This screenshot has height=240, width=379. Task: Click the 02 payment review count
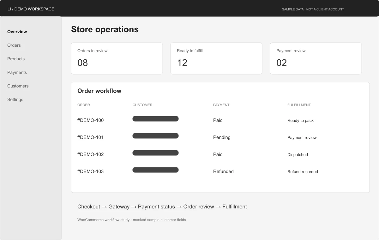[x=281, y=63]
